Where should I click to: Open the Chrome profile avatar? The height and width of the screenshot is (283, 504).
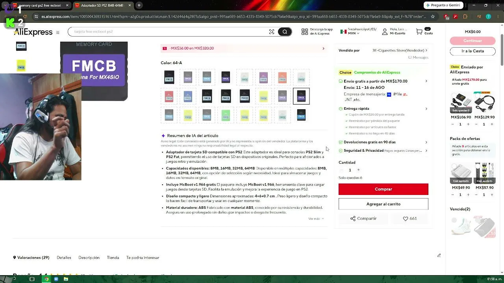click(x=488, y=17)
